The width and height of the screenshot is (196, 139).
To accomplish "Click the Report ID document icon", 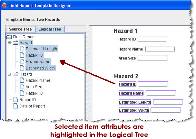I will pyautogui.click(x=15, y=100).
